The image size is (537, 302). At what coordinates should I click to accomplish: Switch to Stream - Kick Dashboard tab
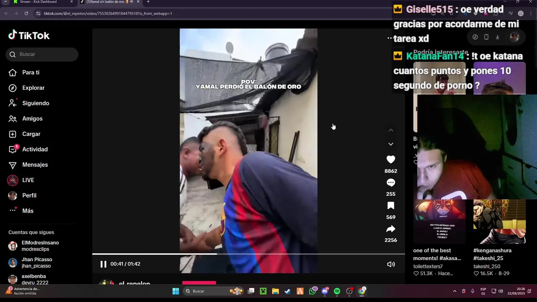click(x=43, y=2)
